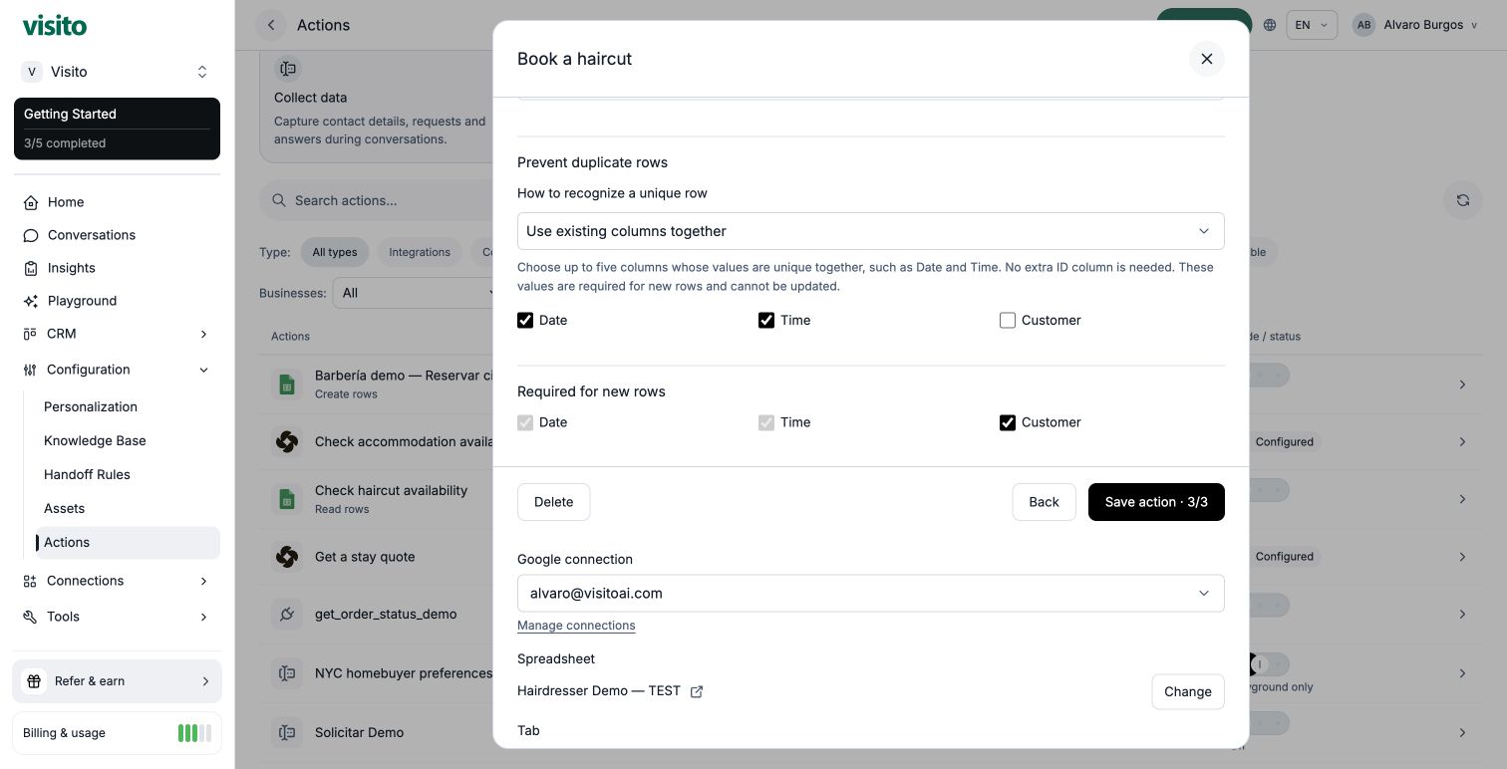The height and width of the screenshot is (769, 1507).
Task: Close the Book a haircut dialog
Action: [x=1206, y=59]
